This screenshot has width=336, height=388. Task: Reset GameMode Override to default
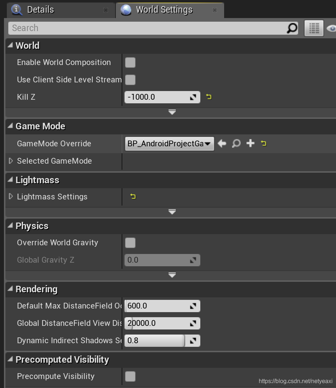coord(264,143)
